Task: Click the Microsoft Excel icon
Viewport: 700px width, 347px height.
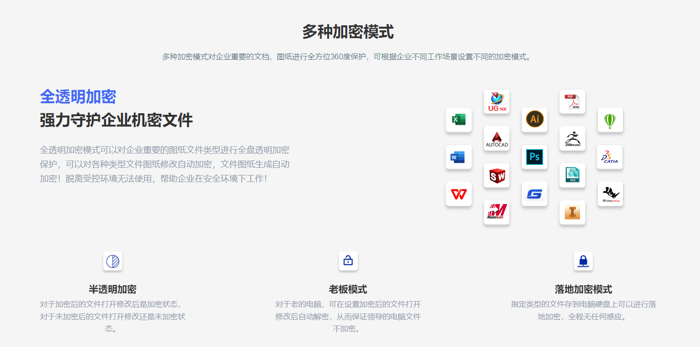Action: [458, 120]
